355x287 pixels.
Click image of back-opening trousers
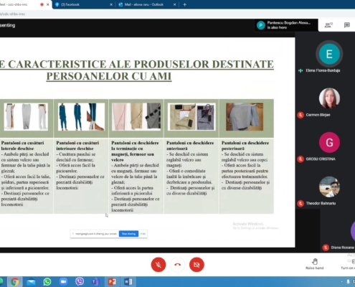pyautogui.click(x=245, y=117)
